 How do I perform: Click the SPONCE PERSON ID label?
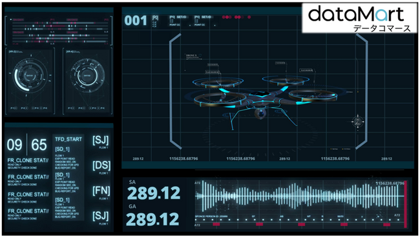point(211,216)
